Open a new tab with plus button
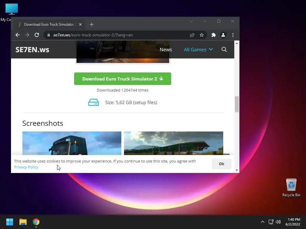The width and height of the screenshot is (306, 229). coord(92,24)
